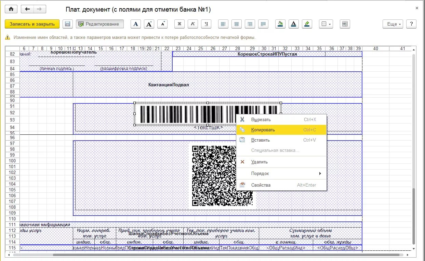Click the red cross icon next to Удалить
Image resolution: width=425 pixels, height=261 pixels.
tap(242, 162)
